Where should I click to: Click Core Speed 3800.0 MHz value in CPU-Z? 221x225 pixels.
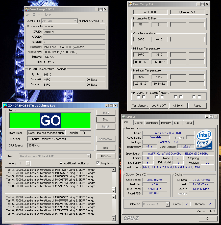tap(155, 180)
